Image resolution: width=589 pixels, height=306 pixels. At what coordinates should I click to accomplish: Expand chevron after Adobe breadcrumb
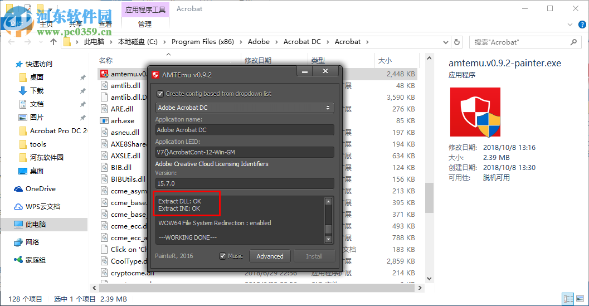[x=276, y=42]
